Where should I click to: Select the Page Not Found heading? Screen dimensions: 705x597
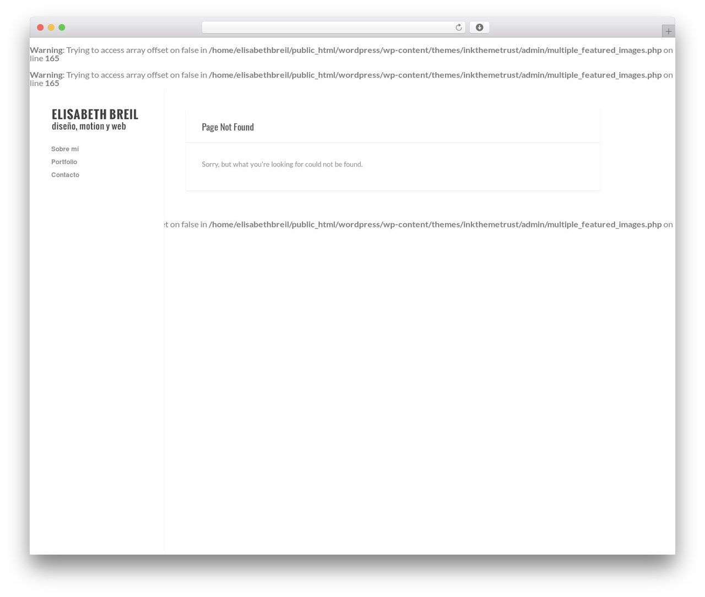pyautogui.click(x=227, y=127)
